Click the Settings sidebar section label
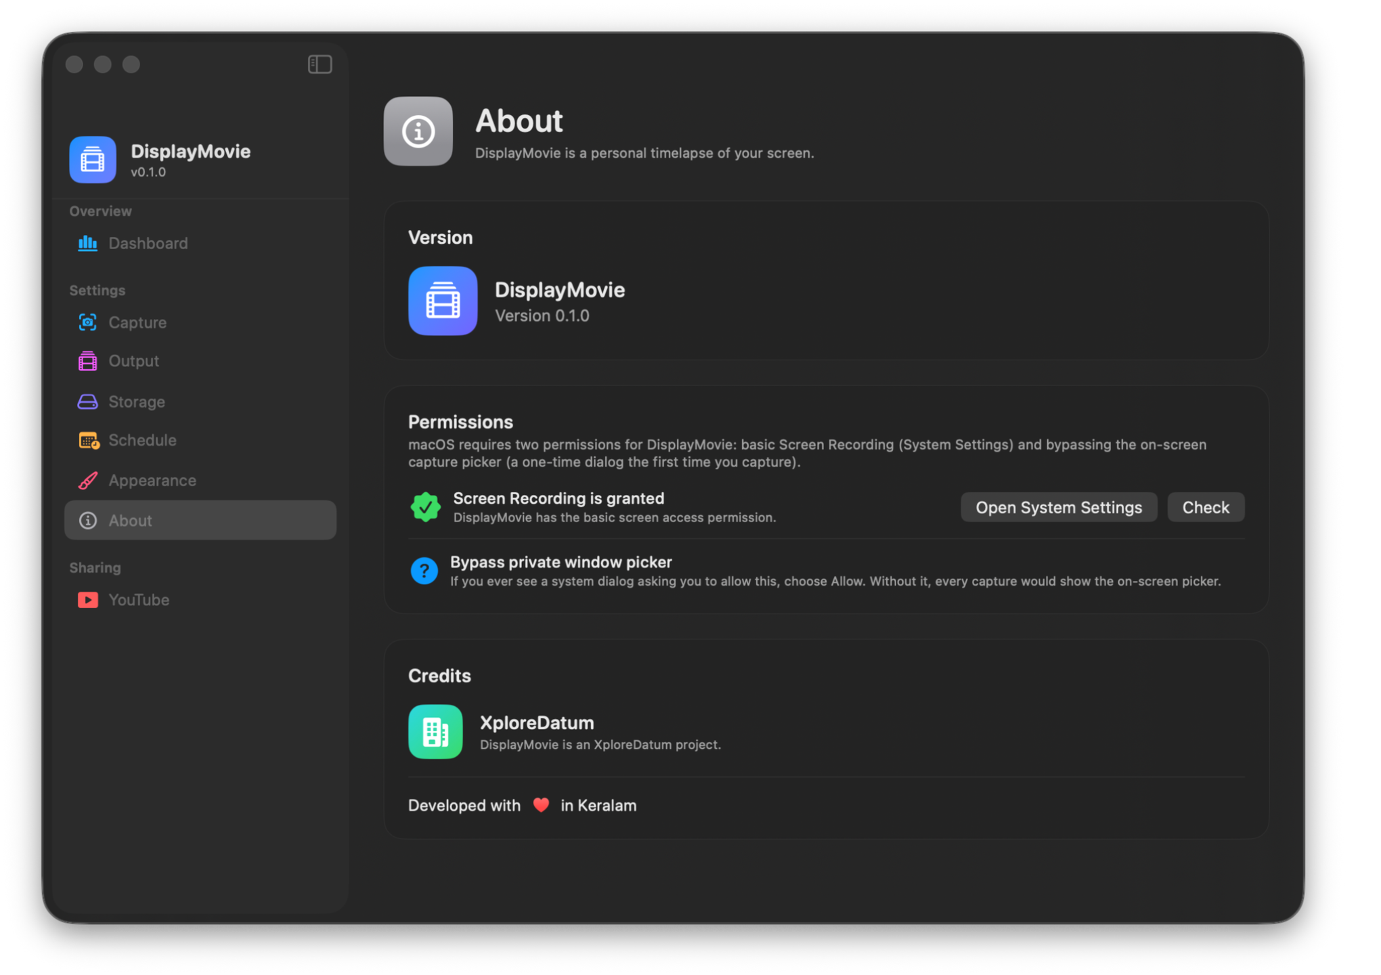The height and width of the screenshot is (975, 1381). [x=97, y=290]
